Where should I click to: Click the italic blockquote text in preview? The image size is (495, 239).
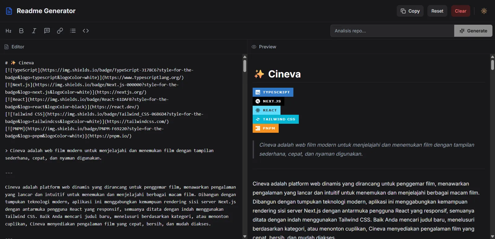tap(367, 149)
